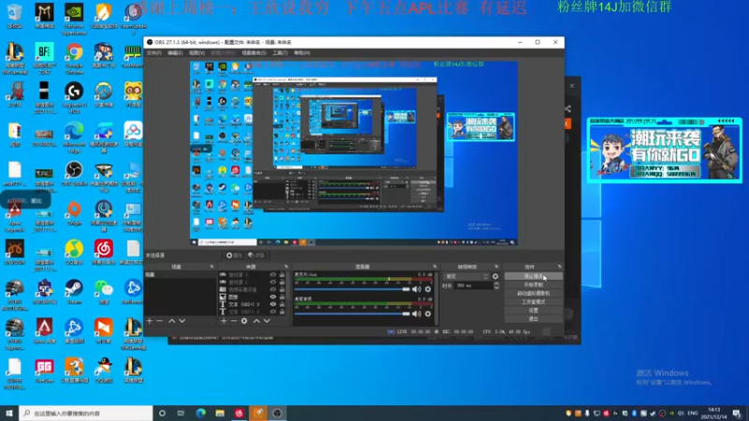
Task: Open the 工具(T) menu
Action: 280,53
